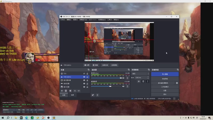Open transition properties three-dot menu
This screenshot has height=120, width=213.
pyautogui.click(x=148, y=81)
